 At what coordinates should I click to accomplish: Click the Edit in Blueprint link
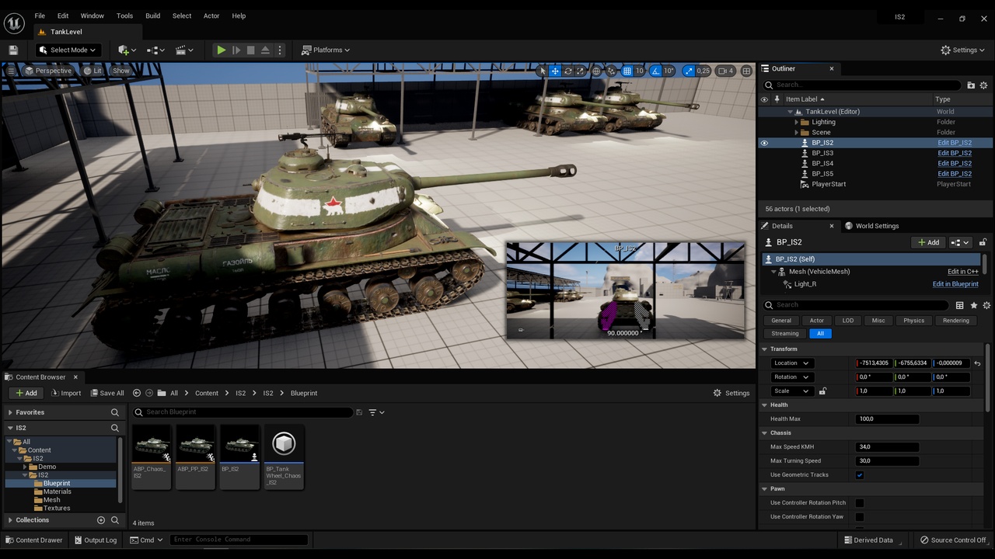click(955, 284)
